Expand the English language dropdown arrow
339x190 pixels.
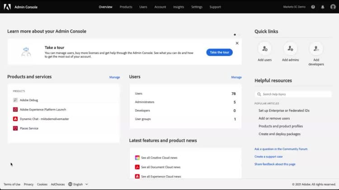pos(87,185)
